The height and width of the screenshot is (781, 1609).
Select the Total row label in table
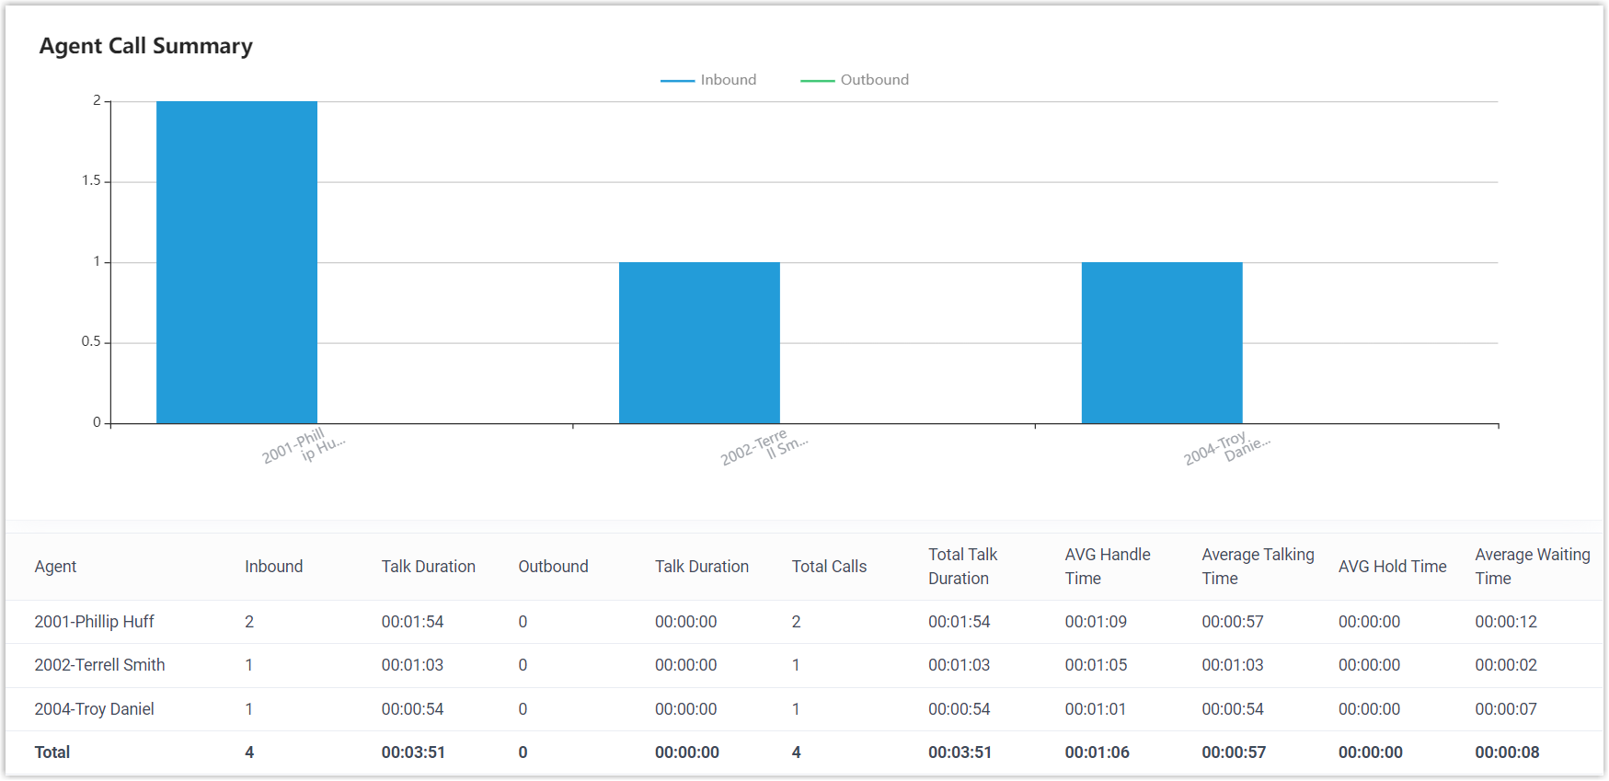[x=52, y=752]
